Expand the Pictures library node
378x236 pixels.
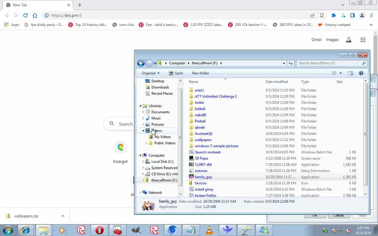pos(143,124)
